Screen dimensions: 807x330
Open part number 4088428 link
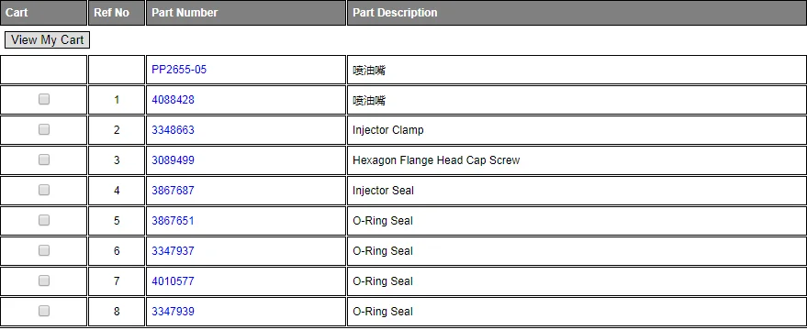[173, 100]
